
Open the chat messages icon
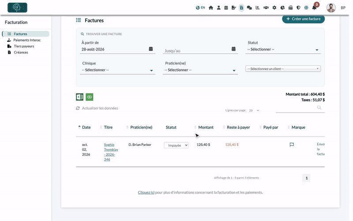tap(249, 8)
